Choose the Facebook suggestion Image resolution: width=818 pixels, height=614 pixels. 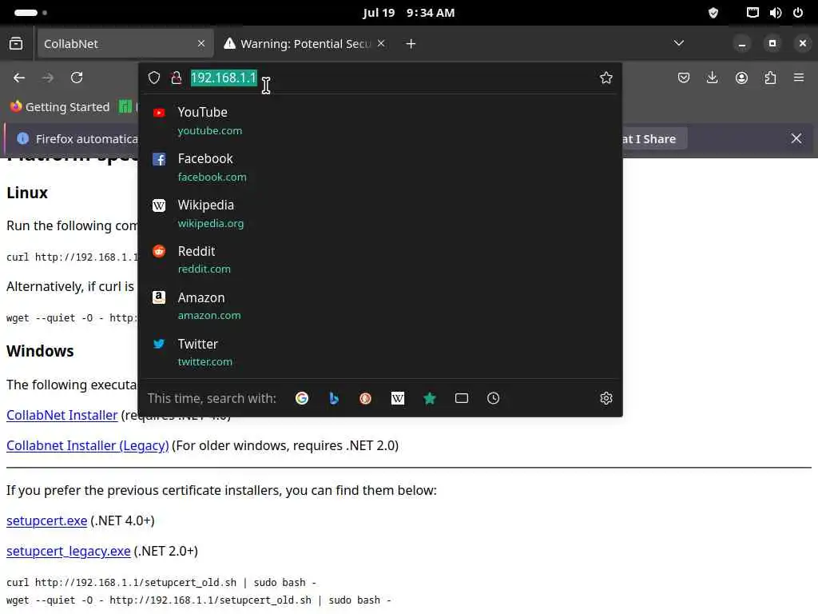pos(380,167)
